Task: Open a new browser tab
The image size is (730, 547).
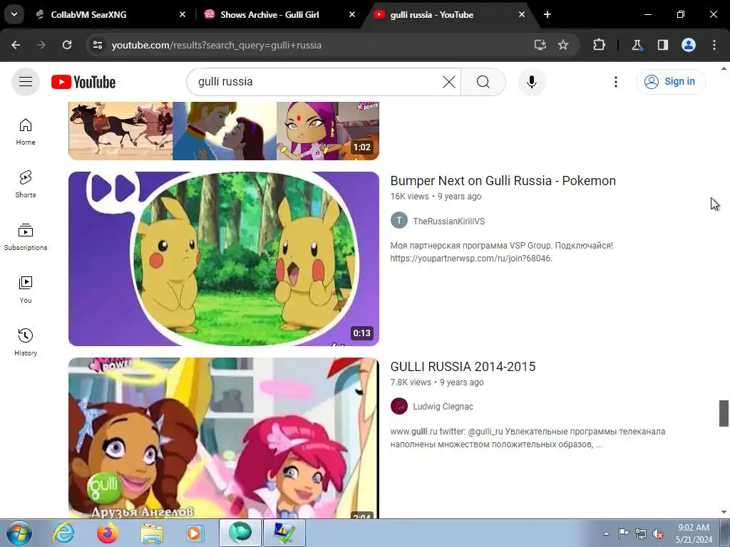Action: (547, 14)
